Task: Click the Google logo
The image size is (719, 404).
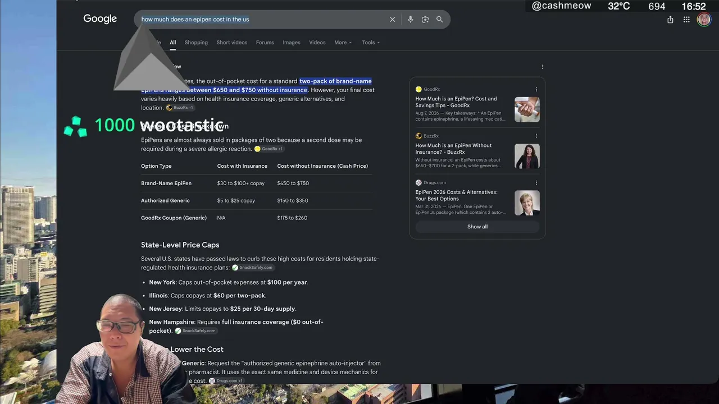Action: (x=100, y=19)
